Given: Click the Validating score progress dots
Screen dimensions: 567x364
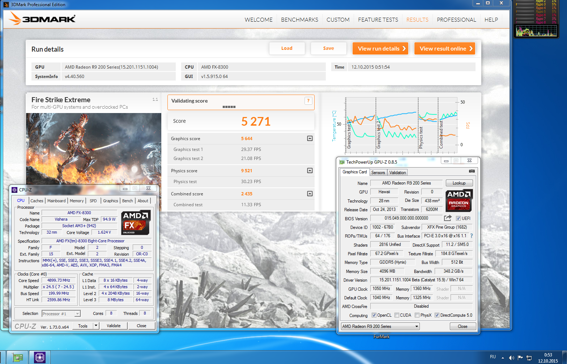Looking at the screenshot, I should 229,107.
